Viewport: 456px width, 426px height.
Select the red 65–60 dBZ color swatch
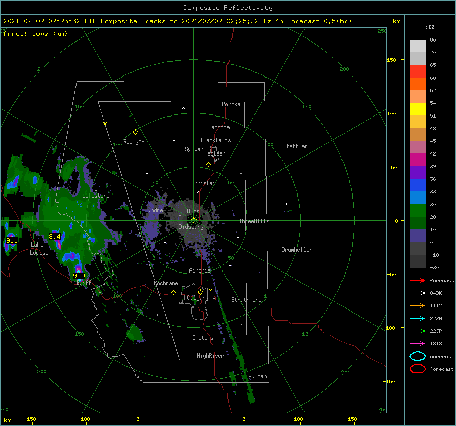pyautogui.click(x=417, y=71)
